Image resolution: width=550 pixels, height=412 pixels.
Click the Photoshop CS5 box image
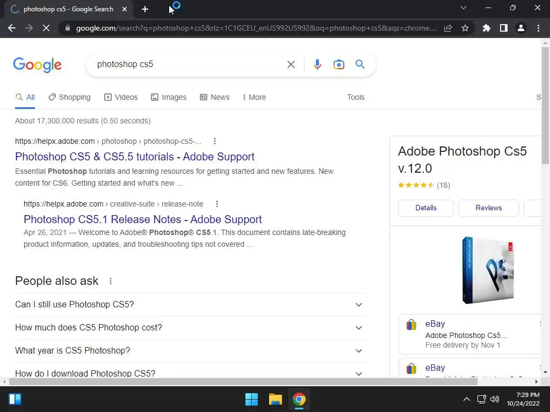coord(488,270)
